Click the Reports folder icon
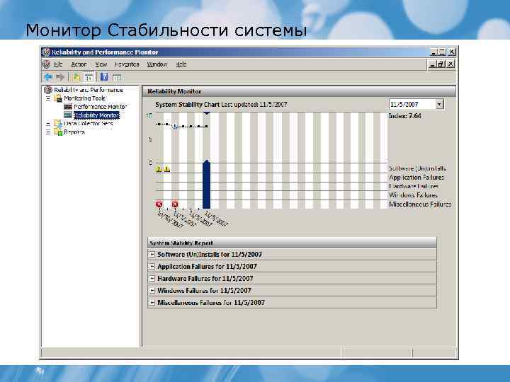Viewport: 510px width, 382px height. pyautogui.click(x=58, y=132)
